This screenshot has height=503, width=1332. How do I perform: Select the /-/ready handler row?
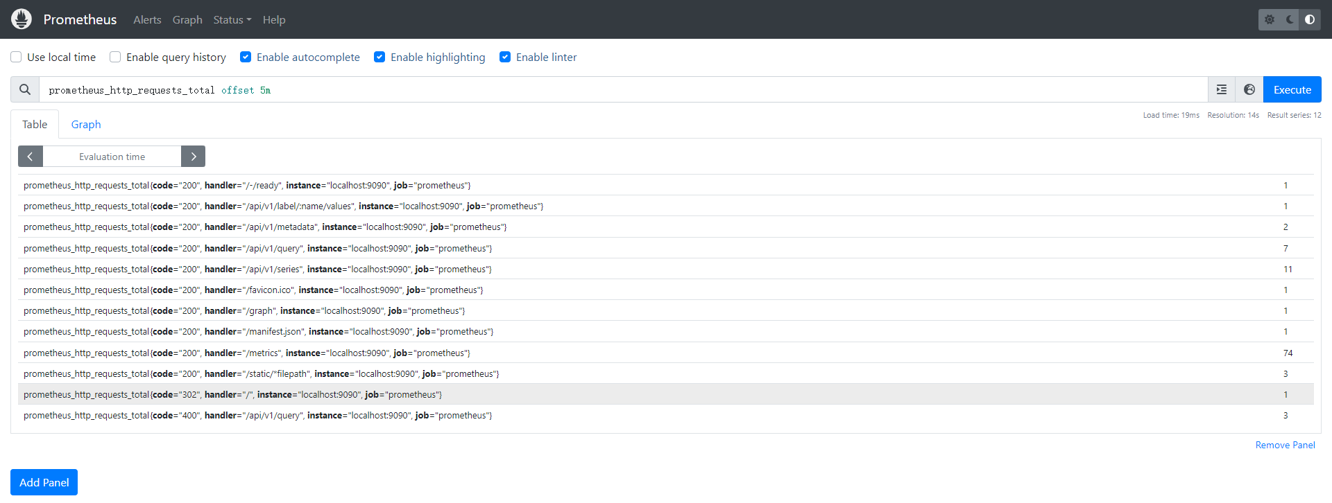tap(666, 185)
